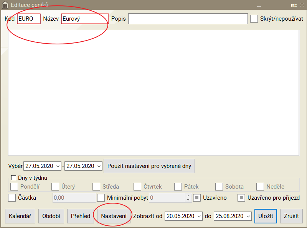
Task: Click the Nastavení button
Action: pyautogui.click(x=114, y=216)
